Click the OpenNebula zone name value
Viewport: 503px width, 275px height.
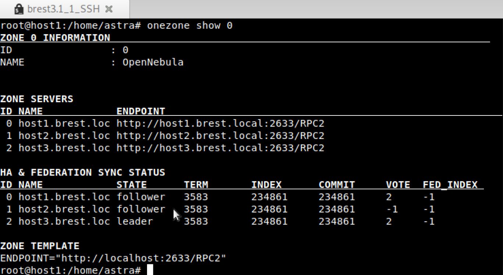pos(153,62)
